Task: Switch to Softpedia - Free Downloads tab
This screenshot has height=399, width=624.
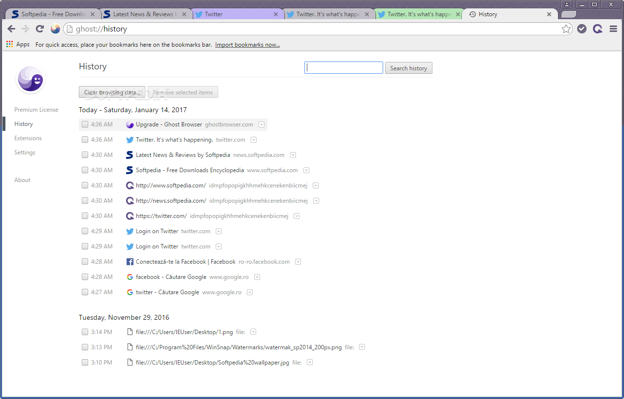Action: 53,14
